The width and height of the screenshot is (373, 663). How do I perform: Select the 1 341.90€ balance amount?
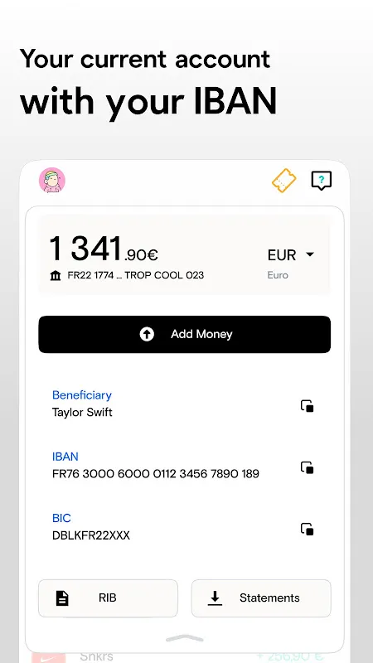click(104, 249)
